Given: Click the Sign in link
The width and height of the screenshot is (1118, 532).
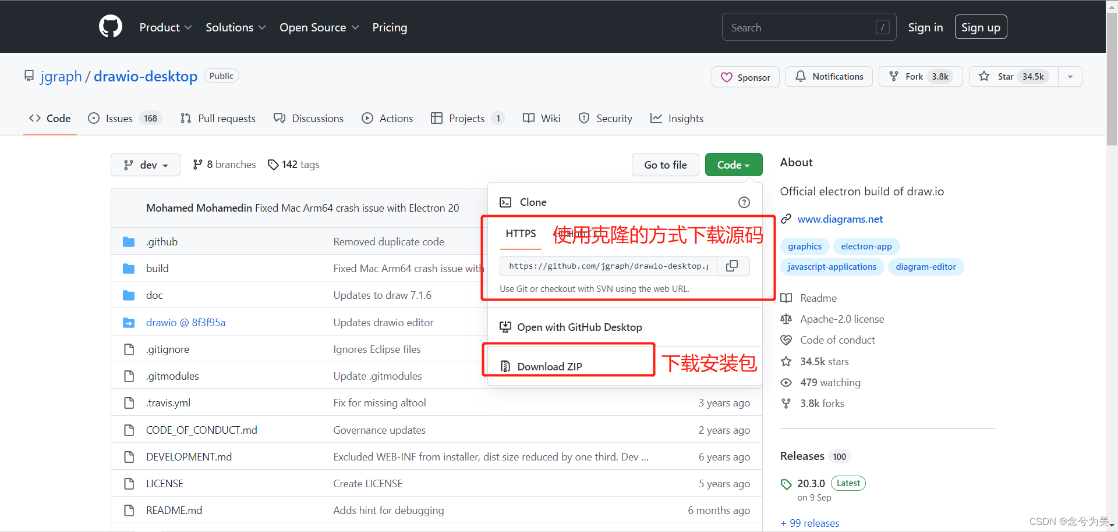Looking at the screenshot, I should tap(925, 27).
